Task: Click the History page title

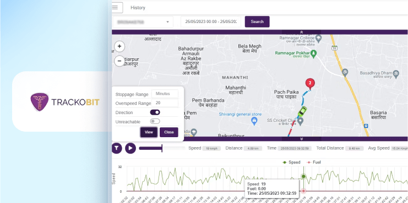Action: [138, 8]
